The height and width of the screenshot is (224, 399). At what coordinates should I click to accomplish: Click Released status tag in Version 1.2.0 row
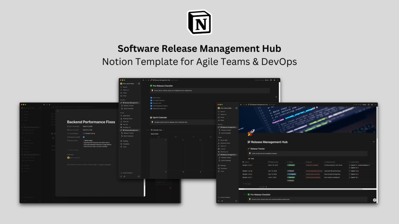pos(291,165)
